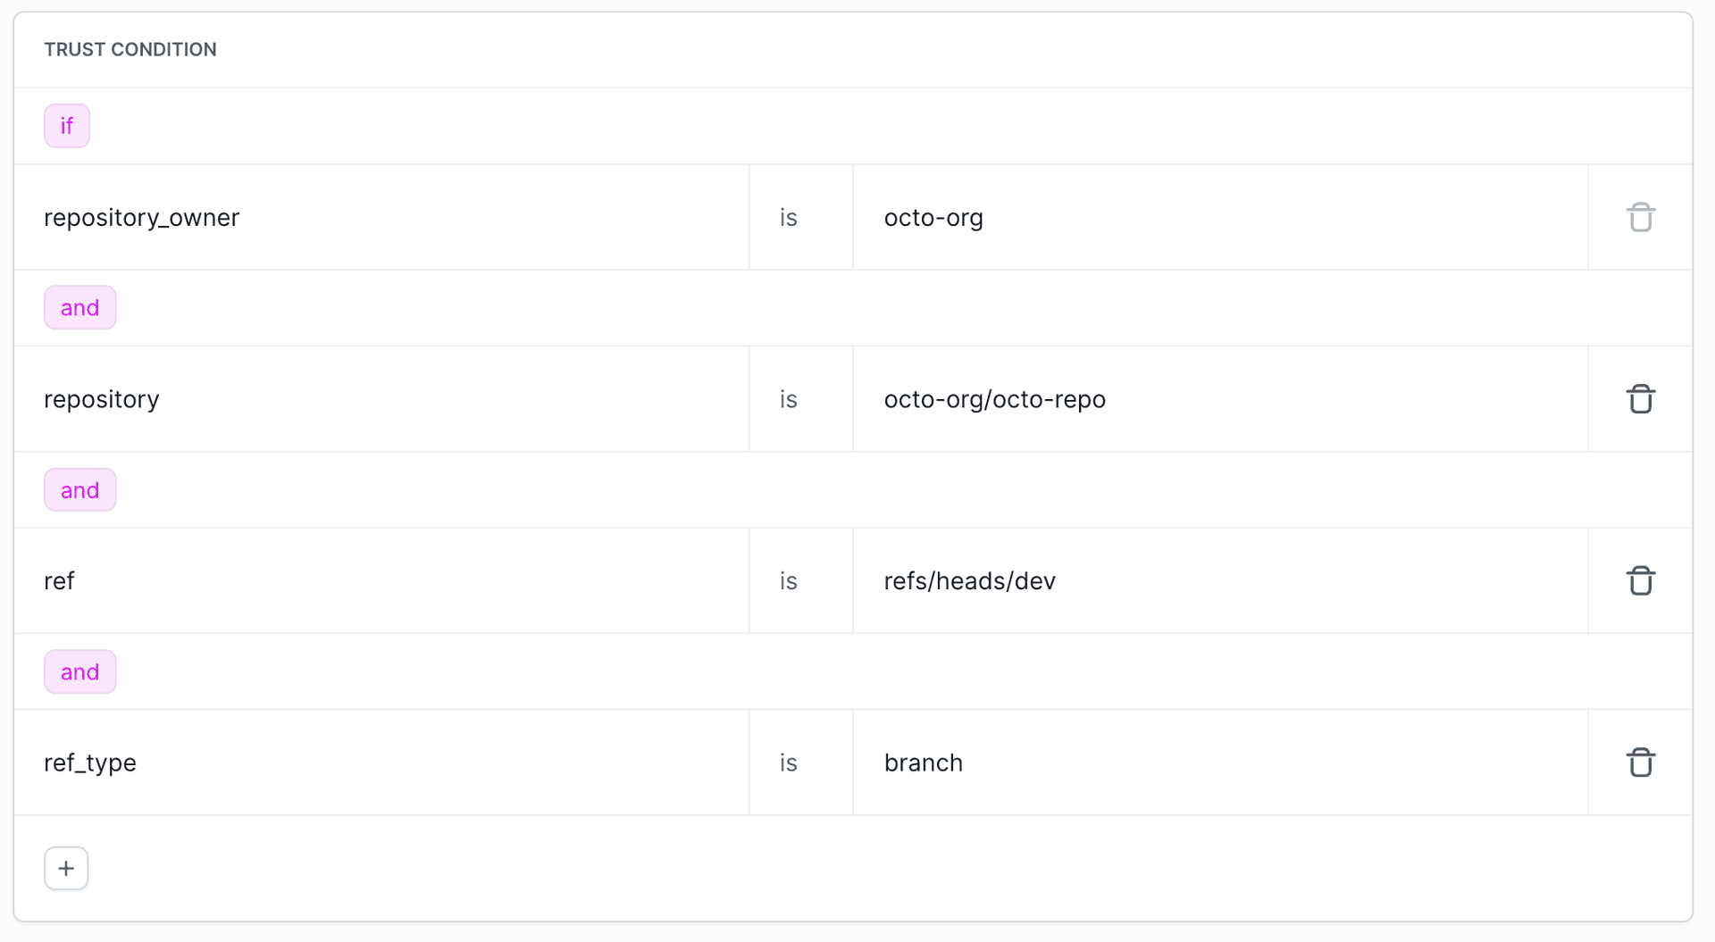Image resolution: width=1715 pixels, height=942 pixels.
Task: Open the 'is' operator selector for repository
Action: click(787, 399)
